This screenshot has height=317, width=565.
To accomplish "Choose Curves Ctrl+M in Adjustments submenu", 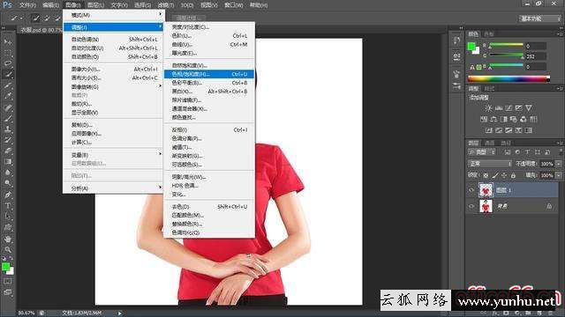I will 209,45.
